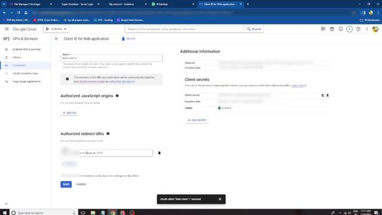Viewport: 382px width, 215px height.
Task: Click the Search button with magnifier
Action: [x=254, y=29]
